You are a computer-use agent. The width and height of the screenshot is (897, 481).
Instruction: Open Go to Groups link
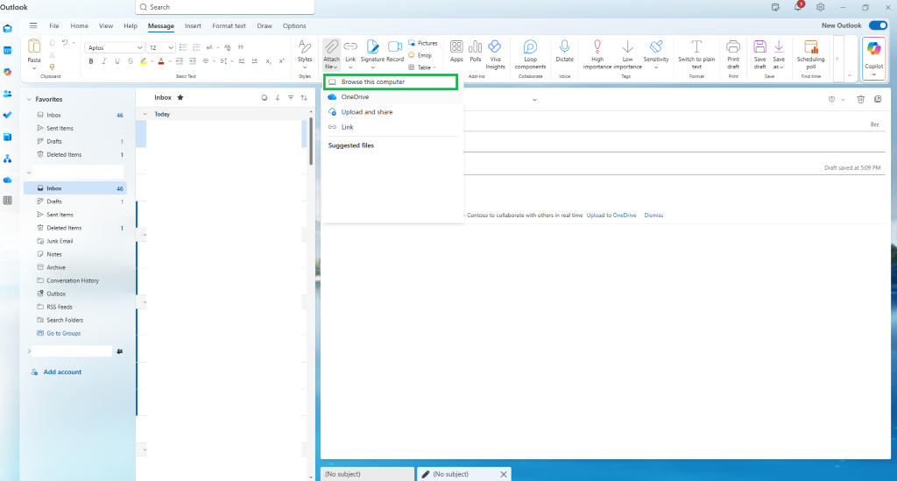63,334
